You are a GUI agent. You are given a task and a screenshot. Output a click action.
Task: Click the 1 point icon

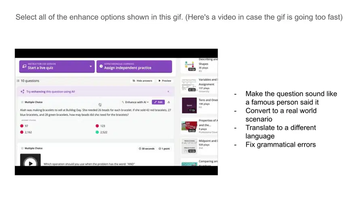tap(160, 149)
